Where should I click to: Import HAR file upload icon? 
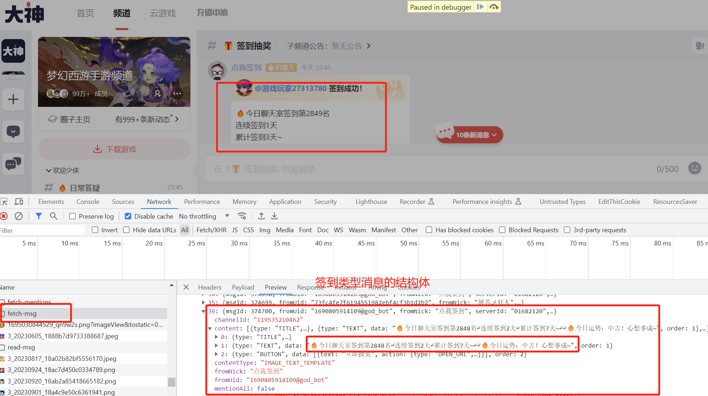click(x=261, y=216)
